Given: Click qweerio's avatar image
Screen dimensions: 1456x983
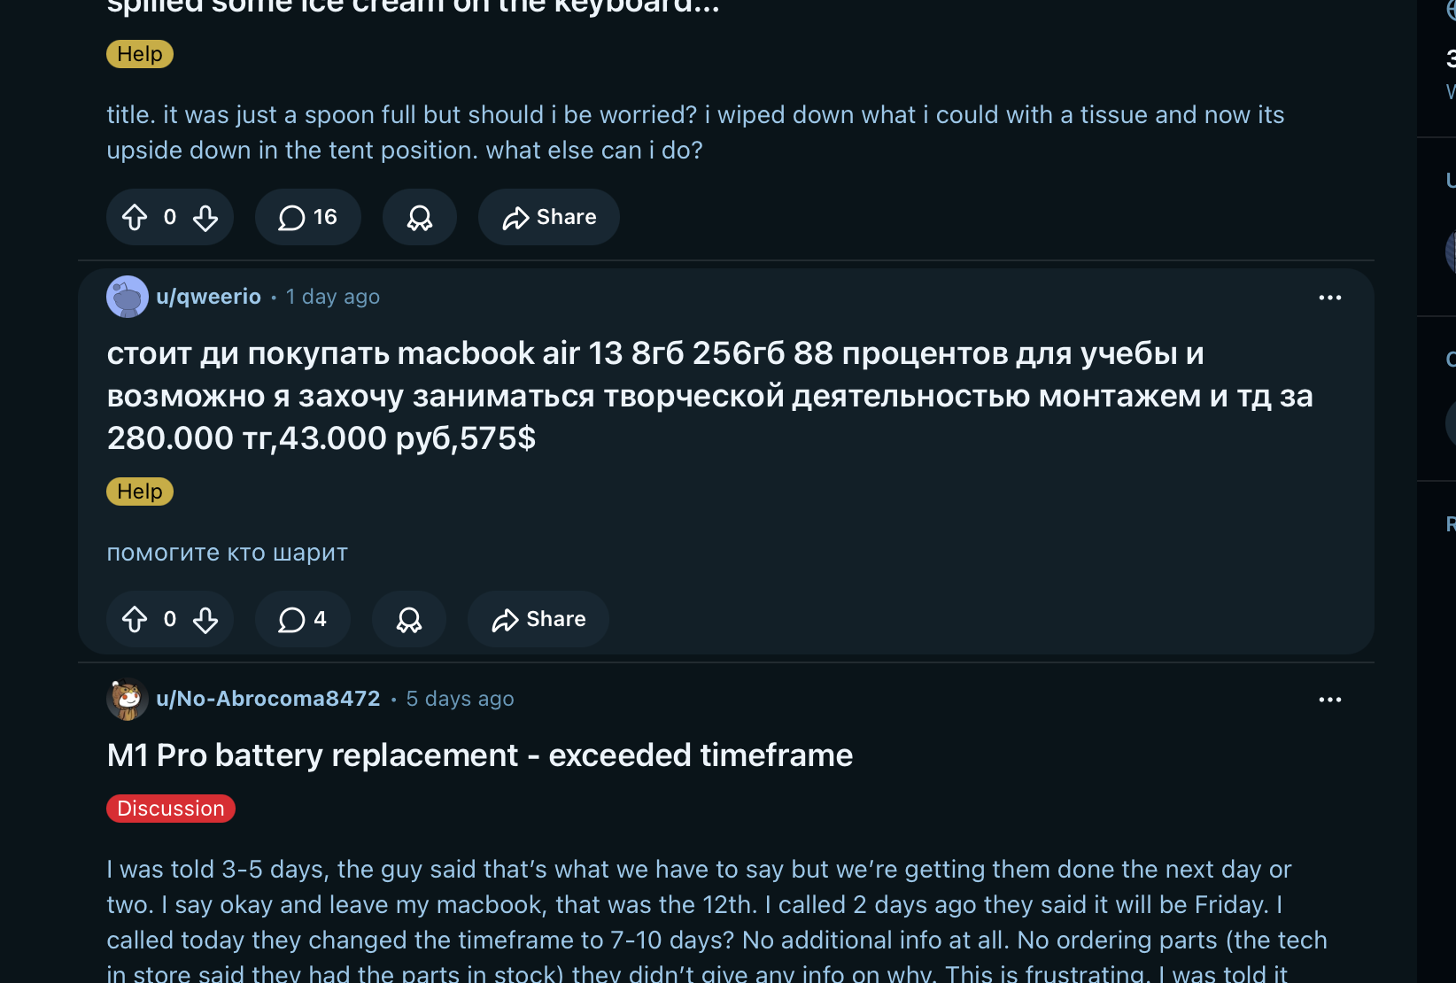Looking at the screenshot, I should (x=128, y=297).
